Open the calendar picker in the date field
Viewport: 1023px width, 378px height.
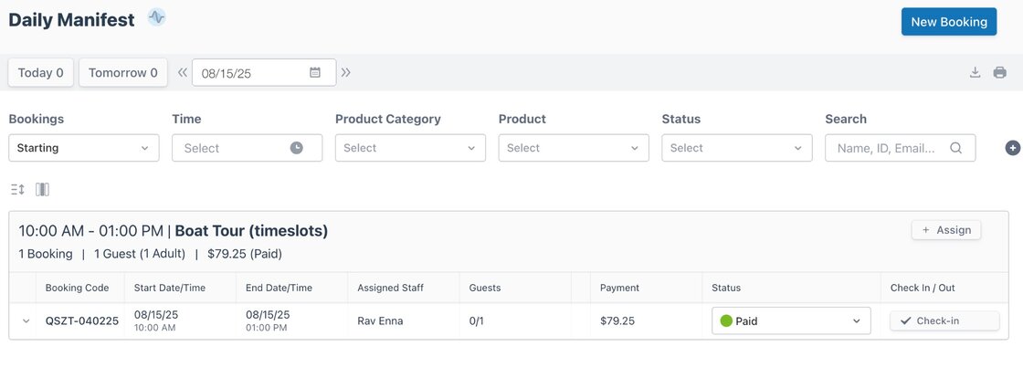pos(315,73)
